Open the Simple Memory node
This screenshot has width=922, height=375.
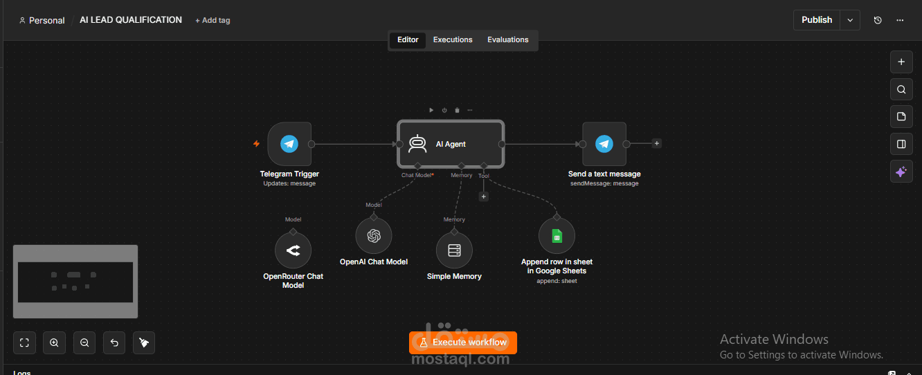[x=454, y=250]
